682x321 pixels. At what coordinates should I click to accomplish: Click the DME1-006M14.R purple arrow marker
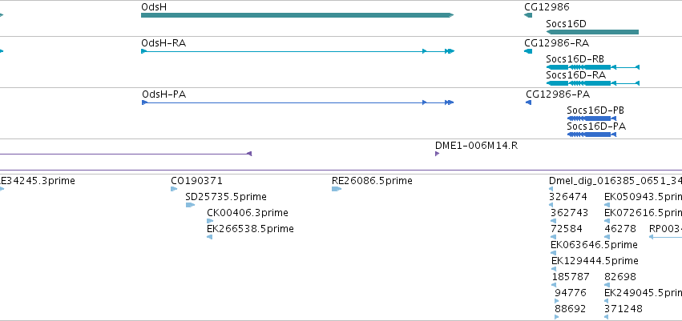coord(437,154)
